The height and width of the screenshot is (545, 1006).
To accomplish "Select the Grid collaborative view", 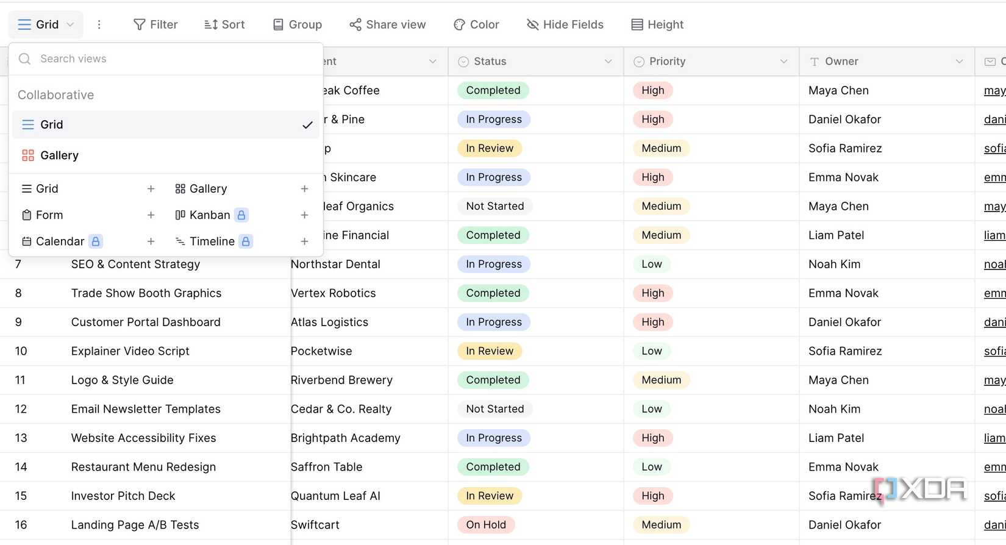I will (166, 124).
